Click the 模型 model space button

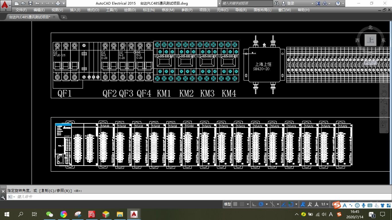click(x=228, y=204)
